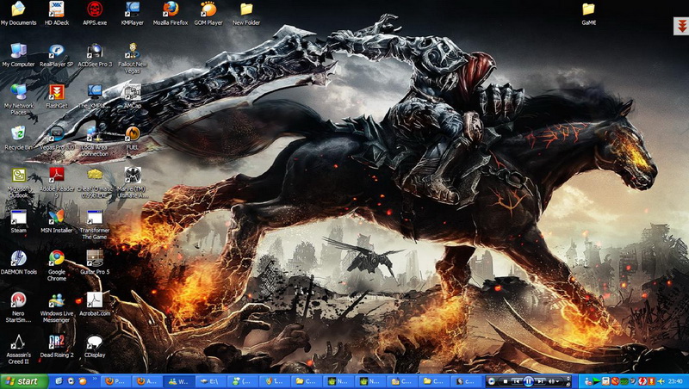Select Transformer The Game shortcut
This screenshot has width=689, height=389.
tap(95, 225)
